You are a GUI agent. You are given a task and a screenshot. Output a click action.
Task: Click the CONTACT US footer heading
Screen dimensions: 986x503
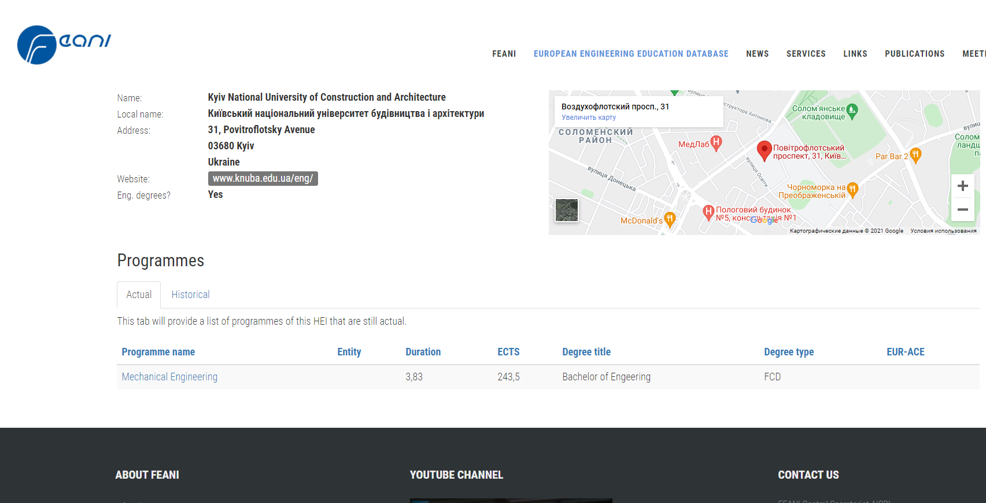(x=808, y=475)
